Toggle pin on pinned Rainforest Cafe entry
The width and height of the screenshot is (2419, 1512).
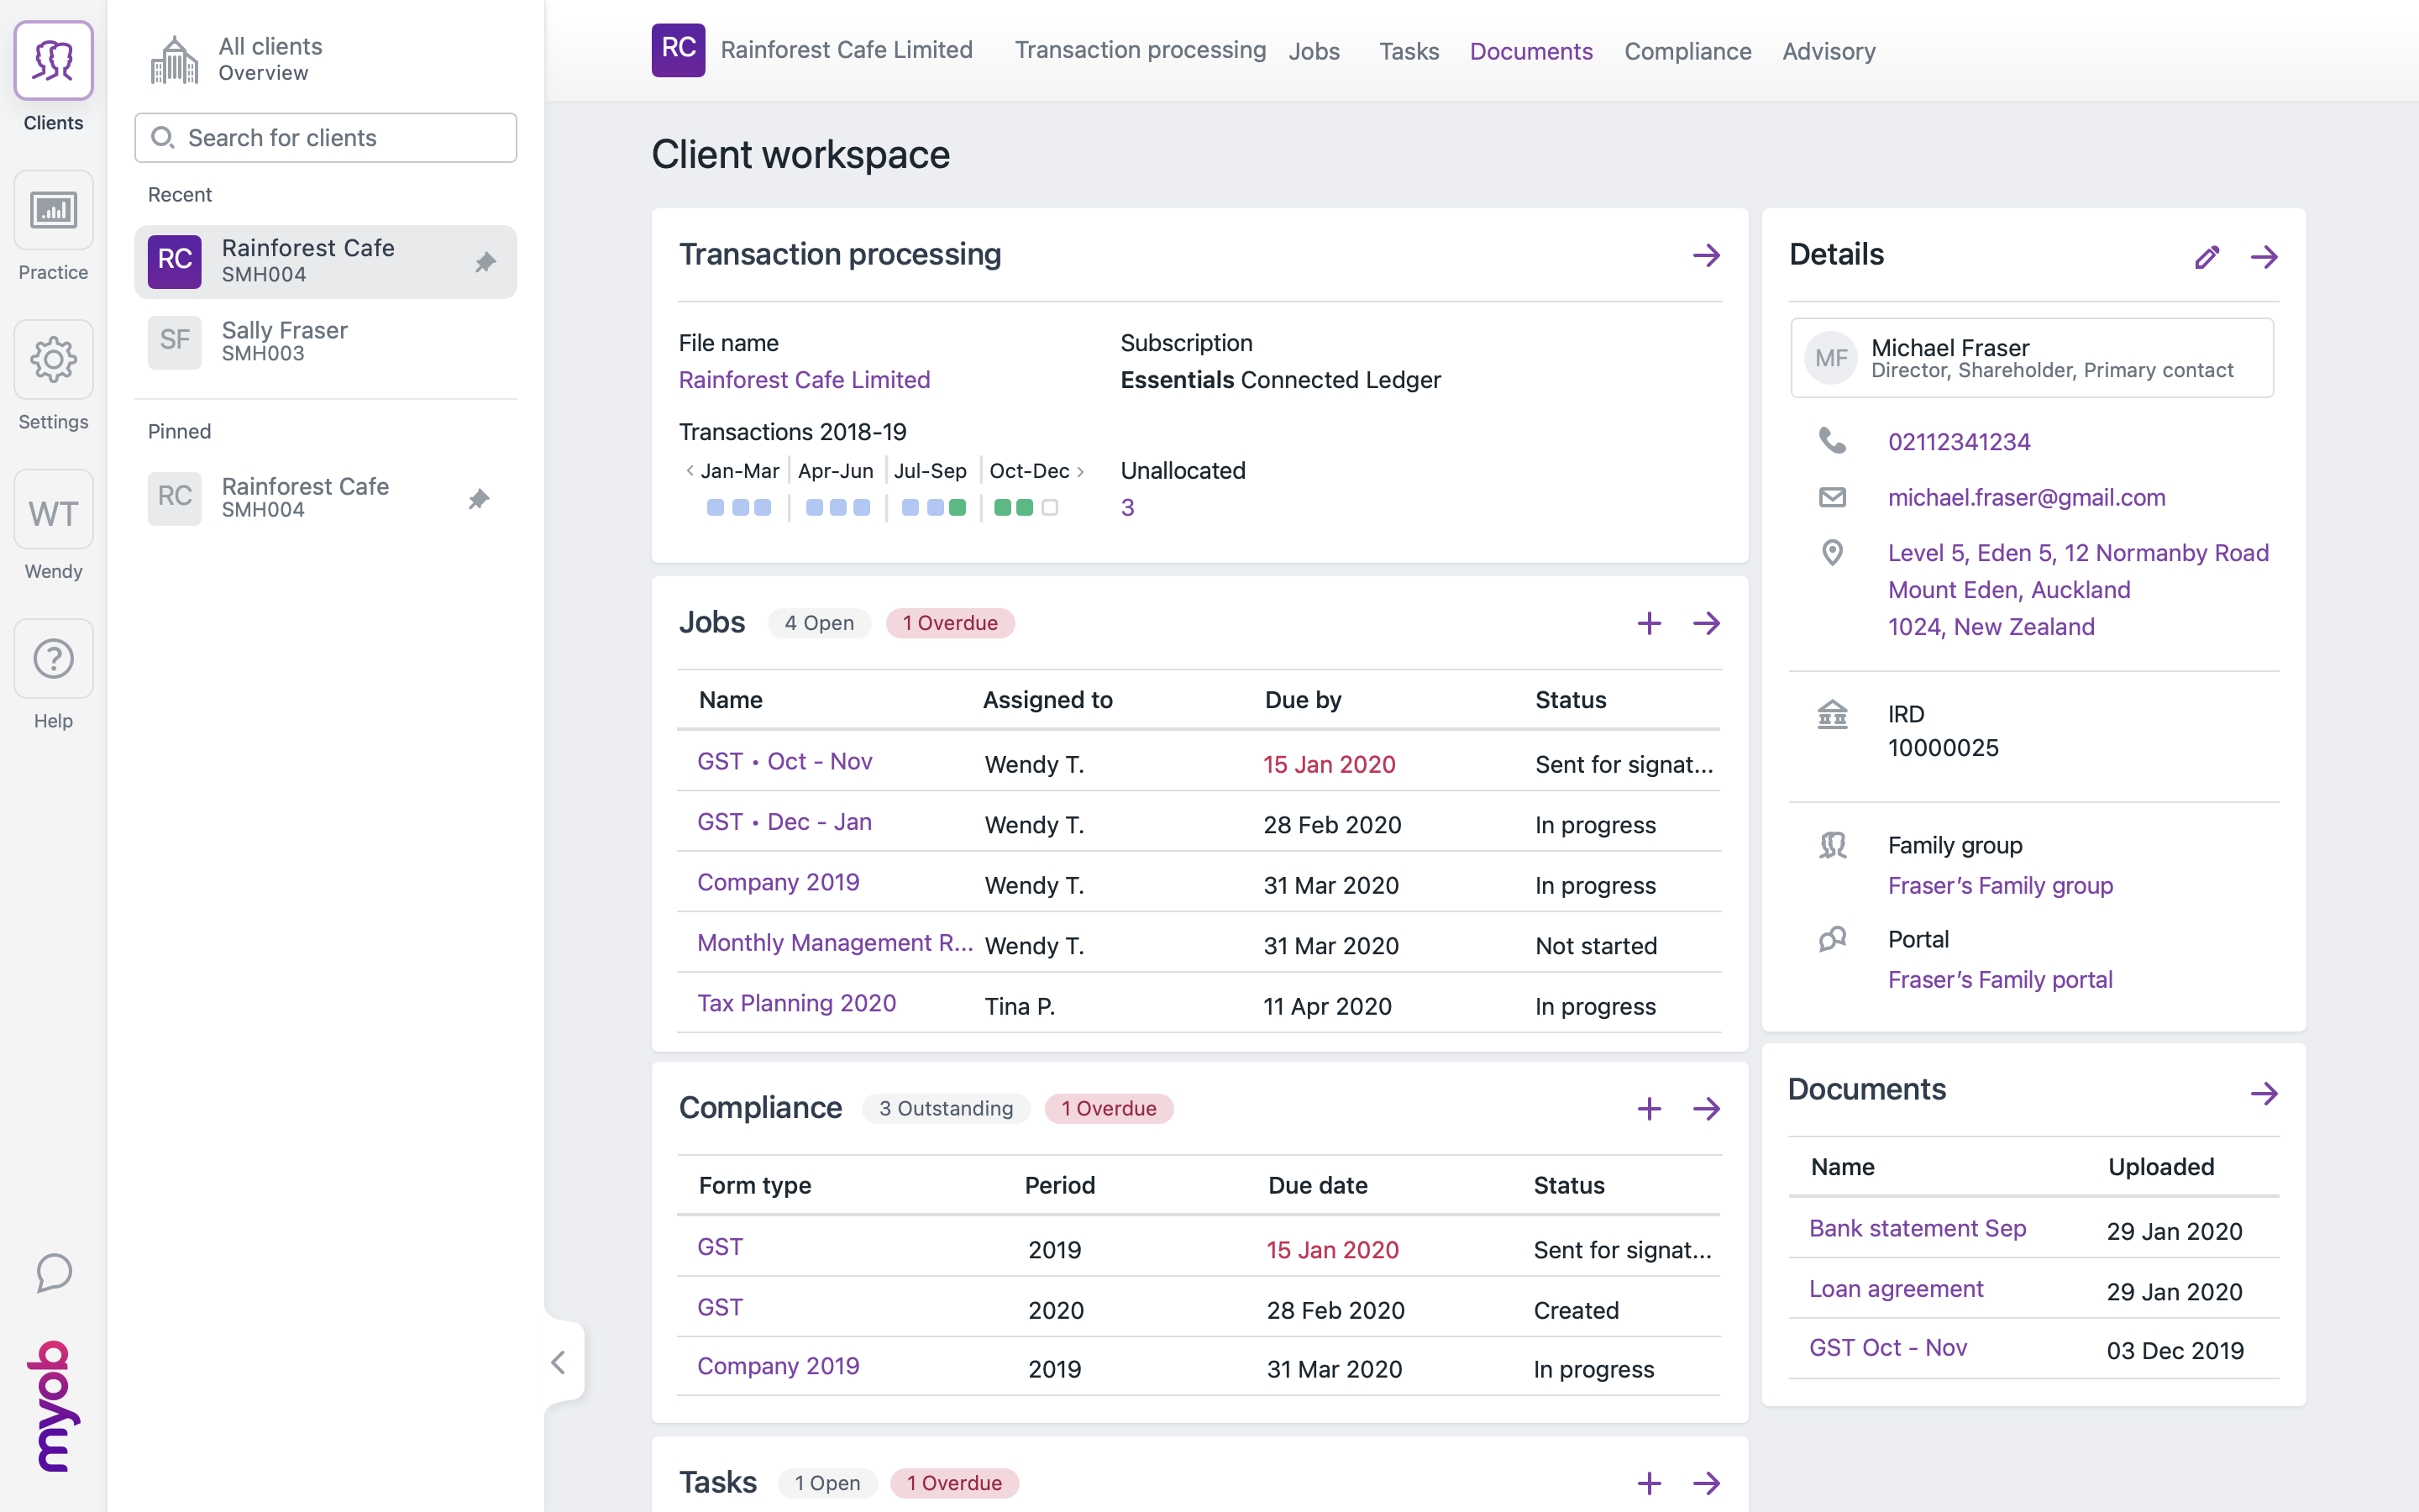[x=479, y=498]
